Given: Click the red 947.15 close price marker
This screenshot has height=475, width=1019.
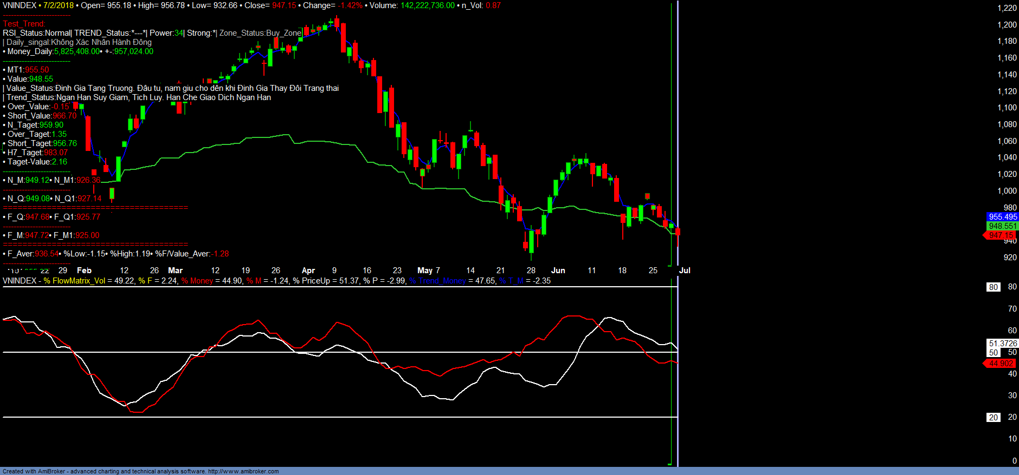Looking at the screenshot, I should pos(1000,235).
